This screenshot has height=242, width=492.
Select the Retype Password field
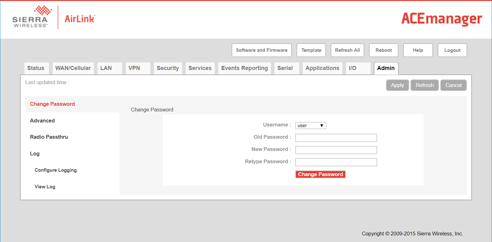point(336,162)
